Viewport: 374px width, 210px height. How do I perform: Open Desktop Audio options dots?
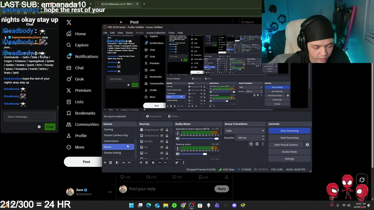[x=177, y=149]
